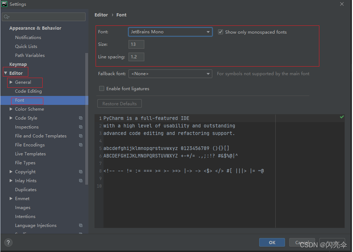
Task: Click the help question mark icon
Action: pos(8,243)
